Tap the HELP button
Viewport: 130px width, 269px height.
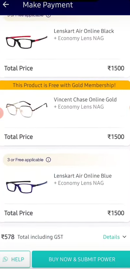(15, 259)
